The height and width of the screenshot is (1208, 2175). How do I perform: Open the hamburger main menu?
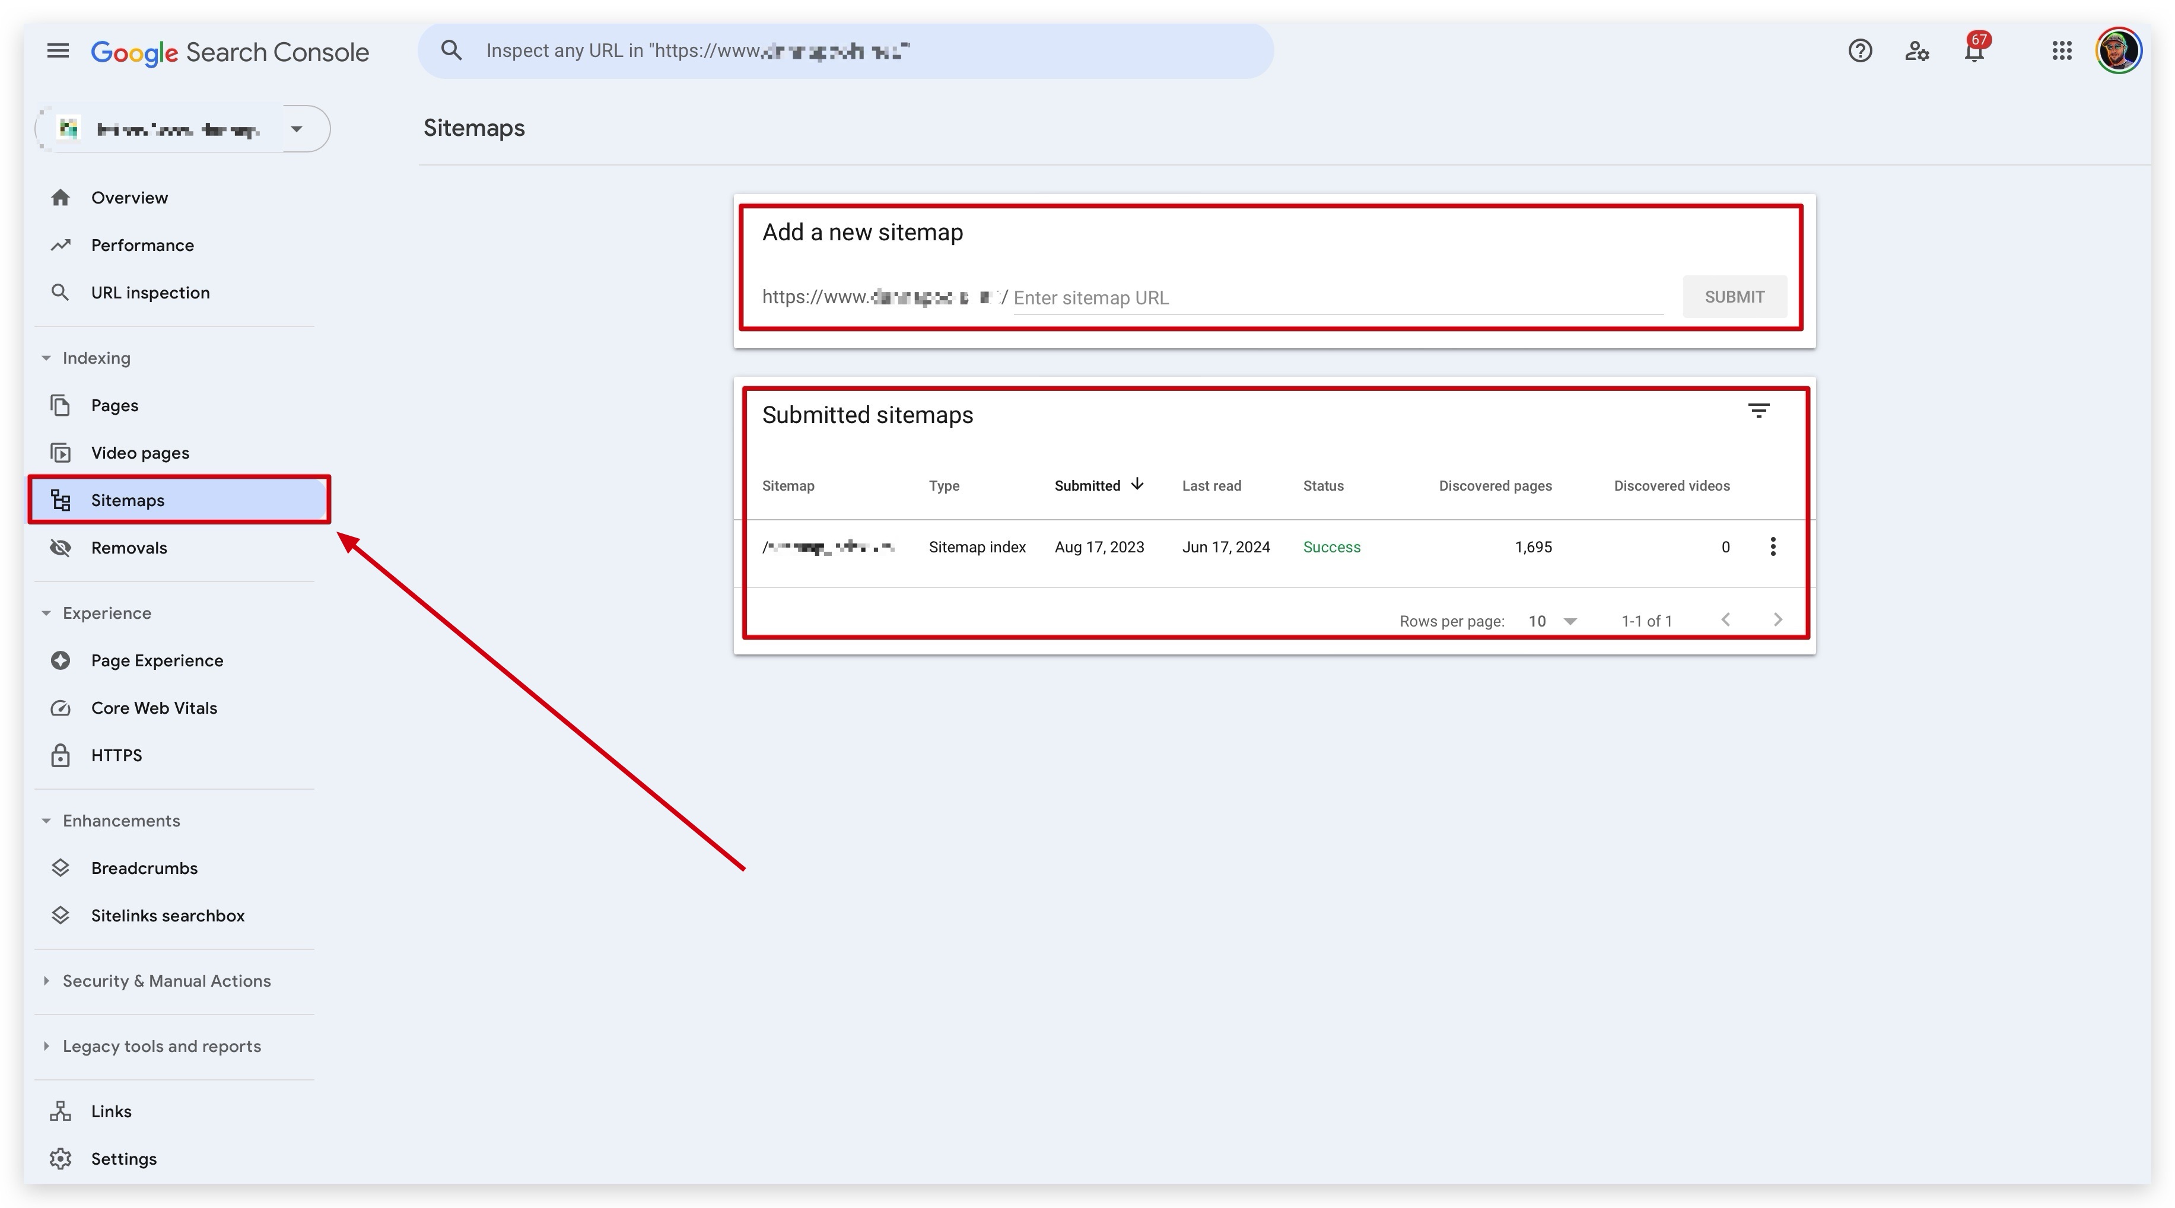click(x=58, y=50)
